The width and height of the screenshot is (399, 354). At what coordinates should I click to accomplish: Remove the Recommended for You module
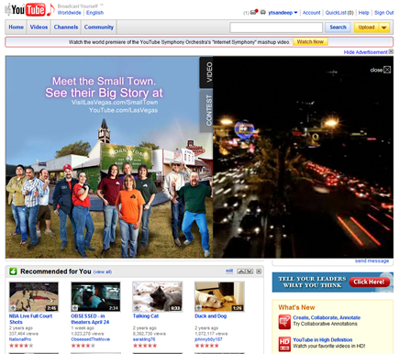pyautogui.click(x=259, y=271)
